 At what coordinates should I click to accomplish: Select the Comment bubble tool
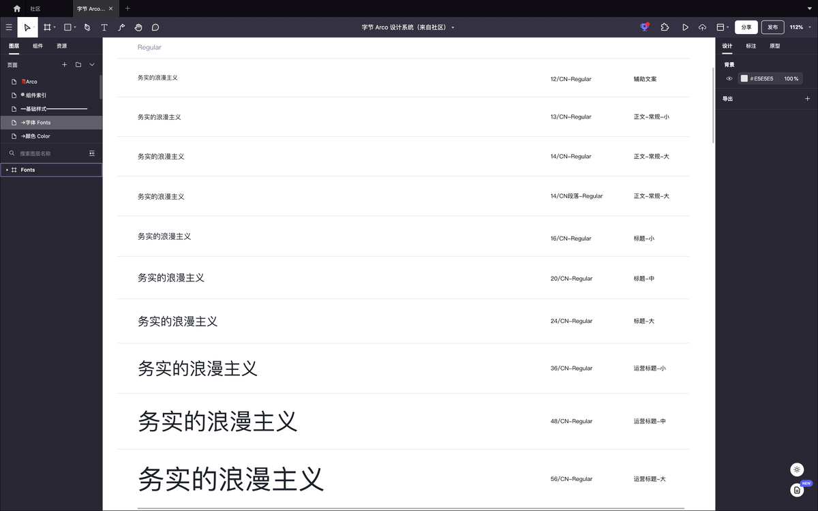(x=155, y=27)
